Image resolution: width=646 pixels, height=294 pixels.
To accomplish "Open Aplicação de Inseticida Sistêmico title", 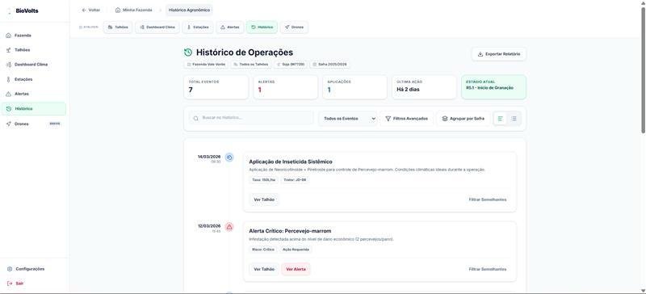I will click(x=291, y=162).
